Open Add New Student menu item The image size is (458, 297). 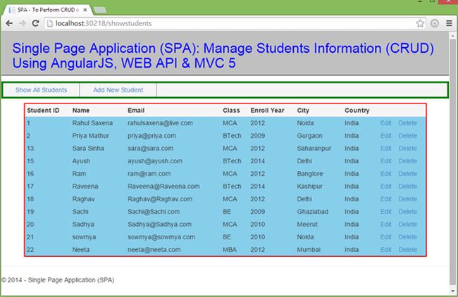118,90
